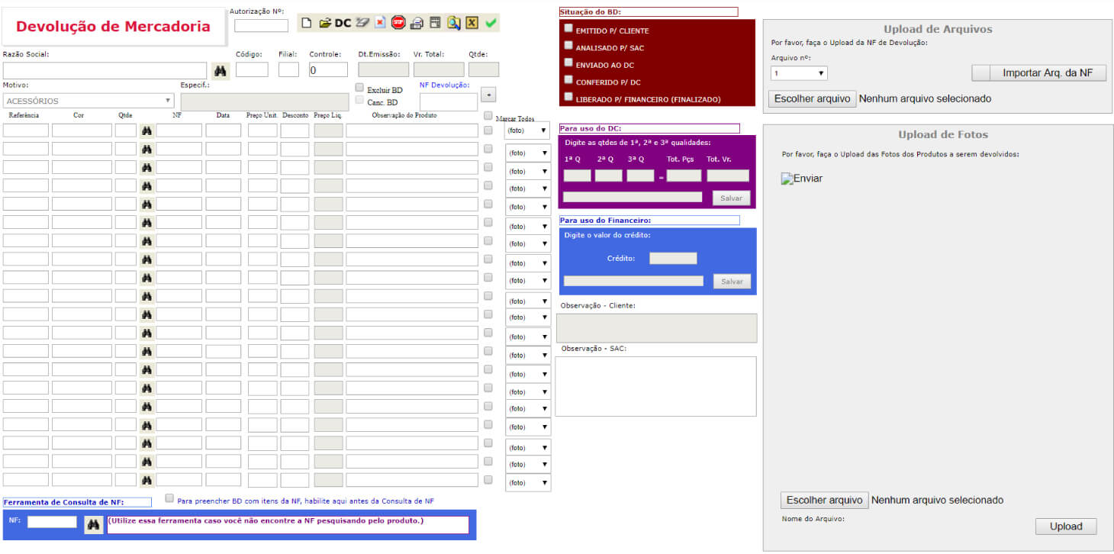Tick the ENVIADO AO DC checkbox

pyautogui.click(x=568, y=63)
